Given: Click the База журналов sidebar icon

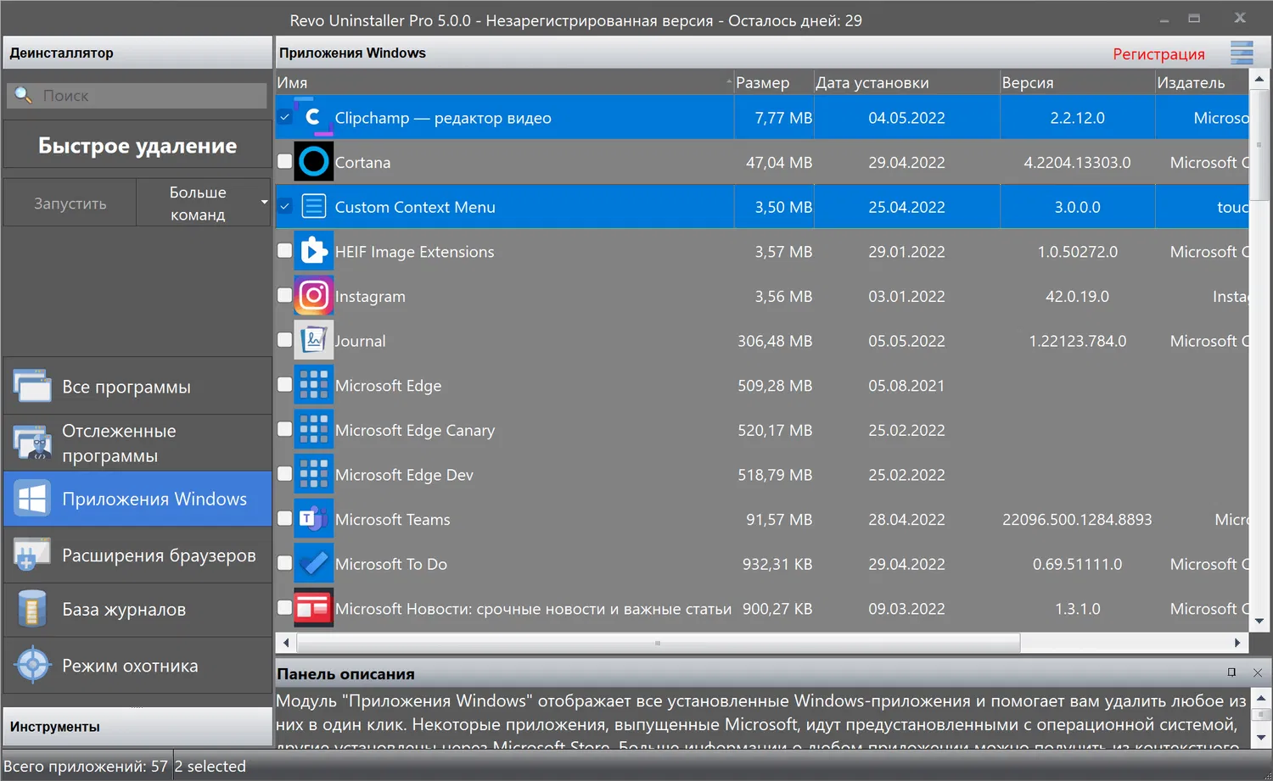Looking at the screenshot, I should [32, 609].
